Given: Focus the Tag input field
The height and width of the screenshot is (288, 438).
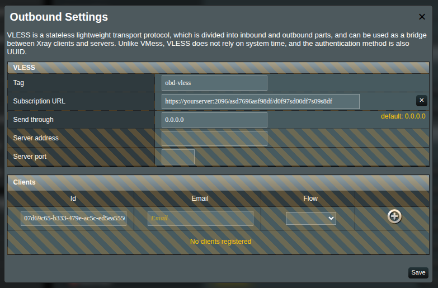Looking at the screenshot, I should (x=214, y=83).
